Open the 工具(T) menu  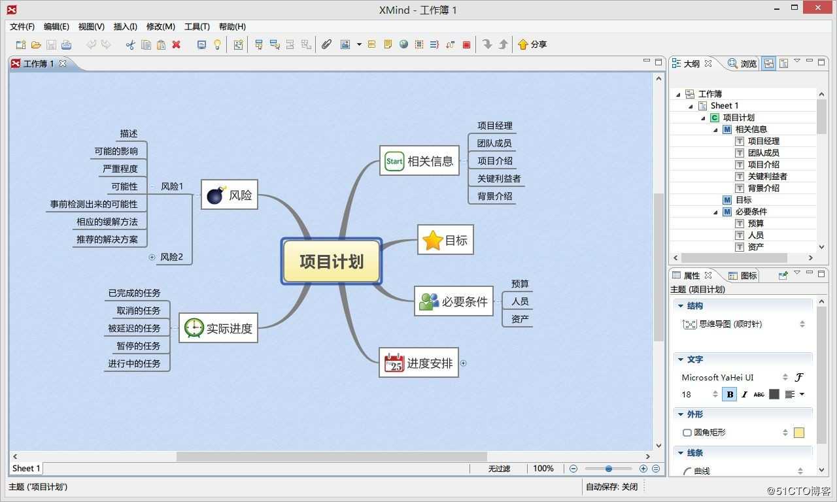tap(197, 27)
